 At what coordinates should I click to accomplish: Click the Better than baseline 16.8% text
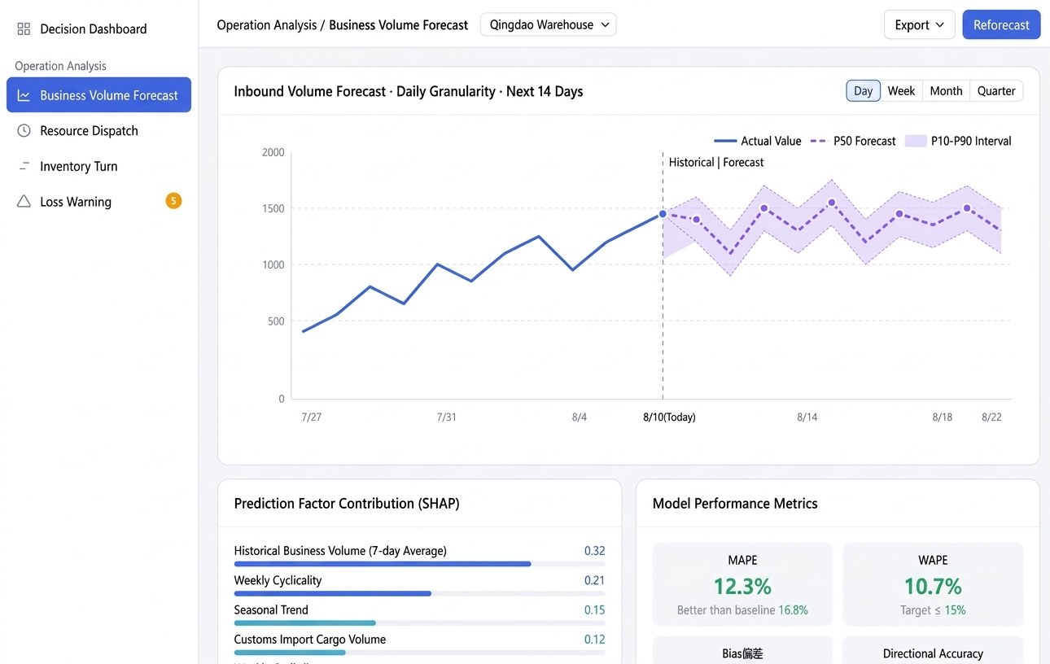pos(742,610)
